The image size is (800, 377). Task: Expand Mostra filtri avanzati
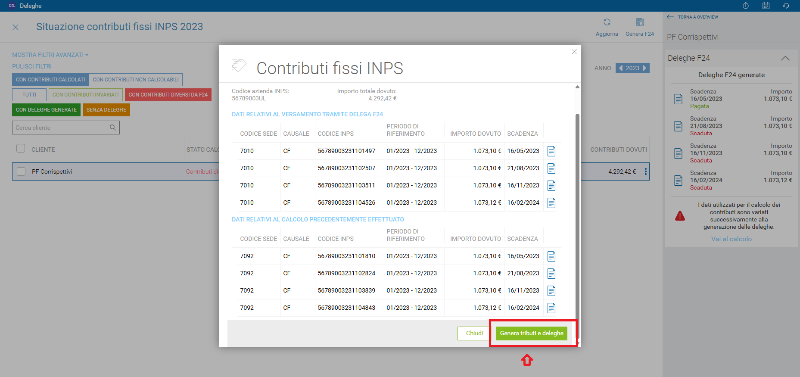(x=50, y=55)
